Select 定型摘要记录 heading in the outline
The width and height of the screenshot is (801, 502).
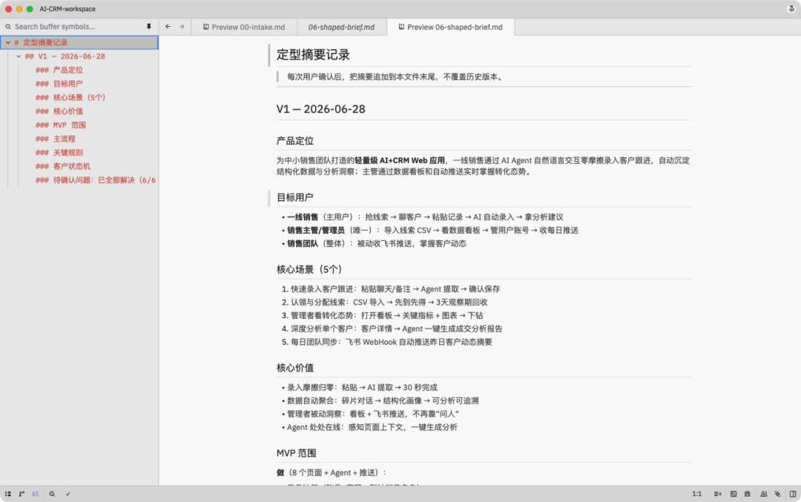tap(79, 42)
